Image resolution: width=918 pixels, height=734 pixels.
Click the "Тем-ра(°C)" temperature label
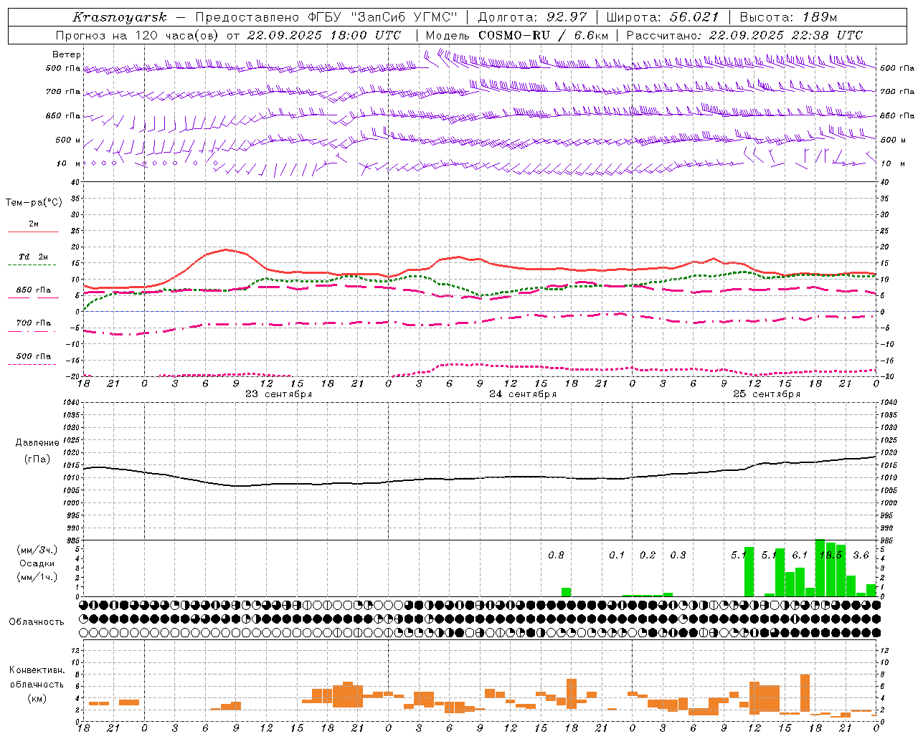pyautogui.click(x=34, y=203)
